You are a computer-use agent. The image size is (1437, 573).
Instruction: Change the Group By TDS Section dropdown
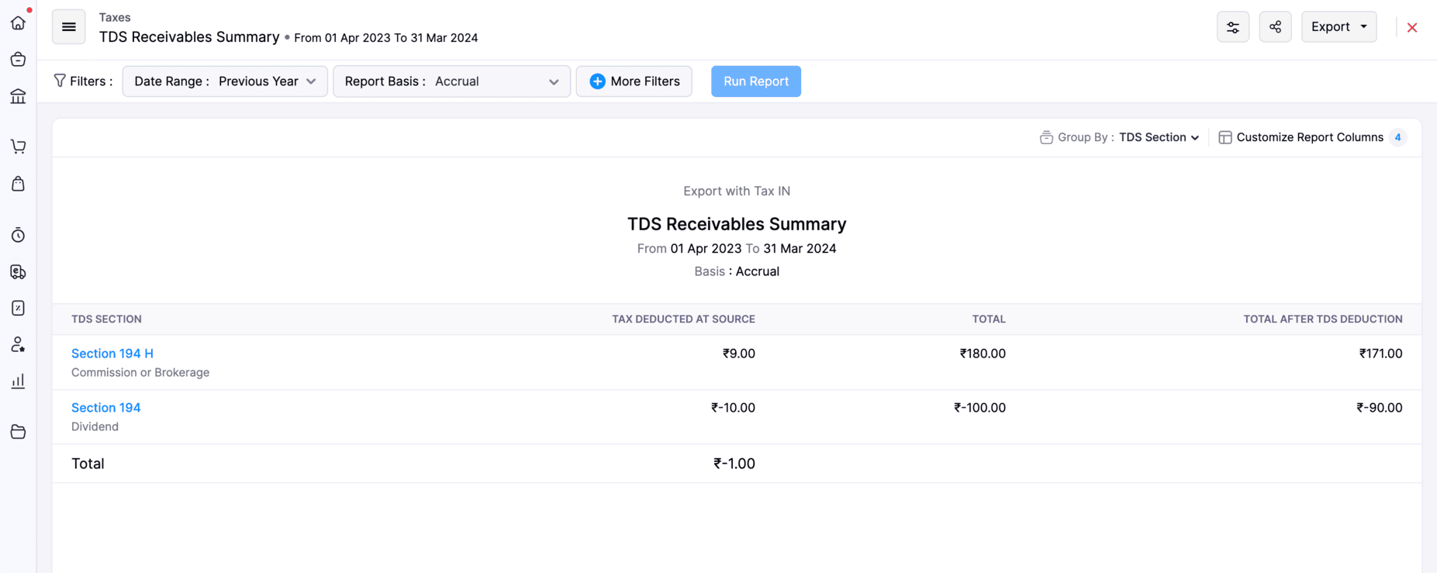(1159, 137)
